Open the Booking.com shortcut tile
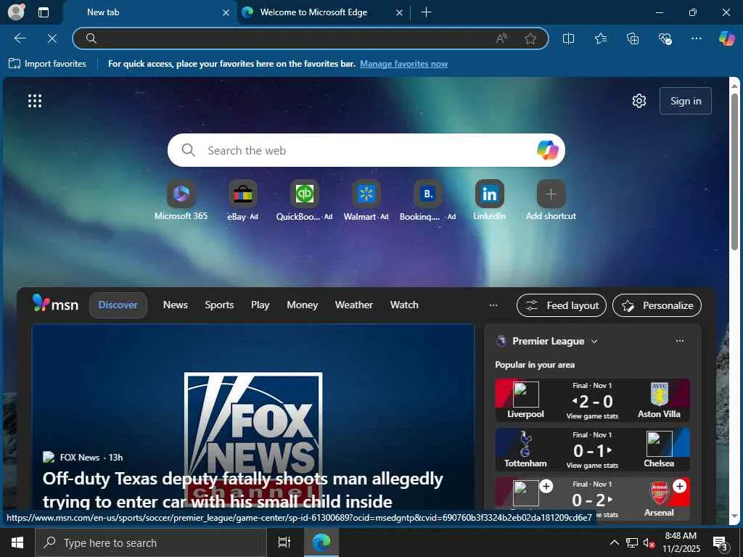The height and width of the screenshot is (557, 743). point(427,200)
